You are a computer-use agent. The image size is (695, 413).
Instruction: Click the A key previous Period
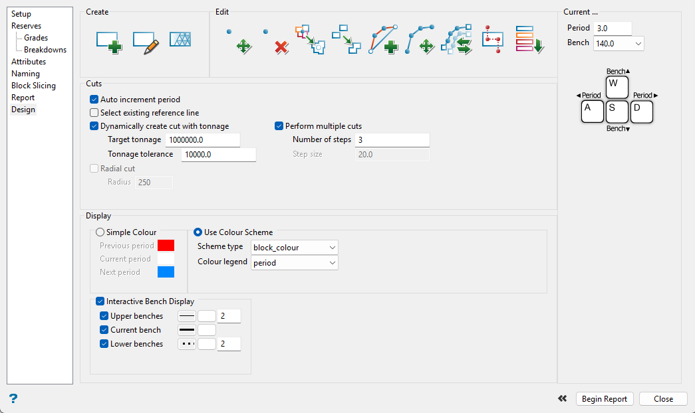[593, 112]
